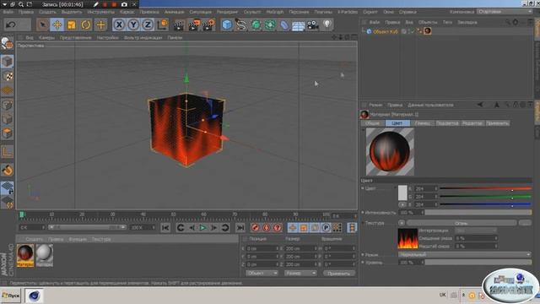This screenshot has height=304, width=540.
Task: Select Make Editable icon in left sidebar
Action: point(7,43)
